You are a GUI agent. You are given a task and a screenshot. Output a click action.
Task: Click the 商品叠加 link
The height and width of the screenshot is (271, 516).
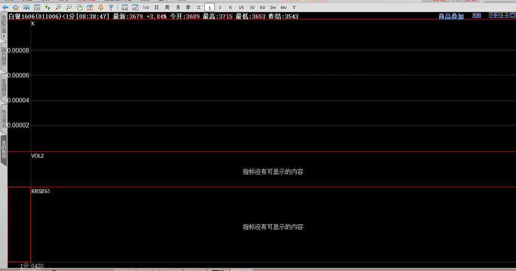(x=451, y=16)
